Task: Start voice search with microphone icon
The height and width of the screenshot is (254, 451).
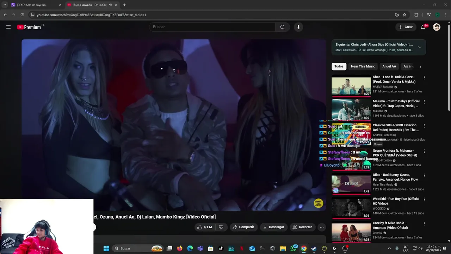Action: coord(298,27)
